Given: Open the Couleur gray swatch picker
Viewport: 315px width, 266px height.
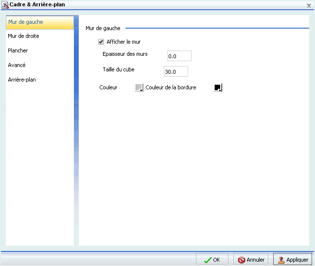Looking at the screenshot, I should (x=139, y=88).
